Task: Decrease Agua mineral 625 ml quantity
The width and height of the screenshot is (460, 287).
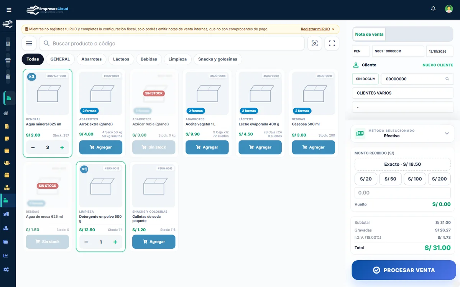Action: tap(33, 147)
